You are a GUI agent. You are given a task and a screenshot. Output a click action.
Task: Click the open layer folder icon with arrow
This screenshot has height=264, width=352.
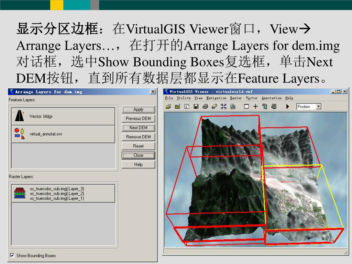pyautogui.click(x=178, y=107)
